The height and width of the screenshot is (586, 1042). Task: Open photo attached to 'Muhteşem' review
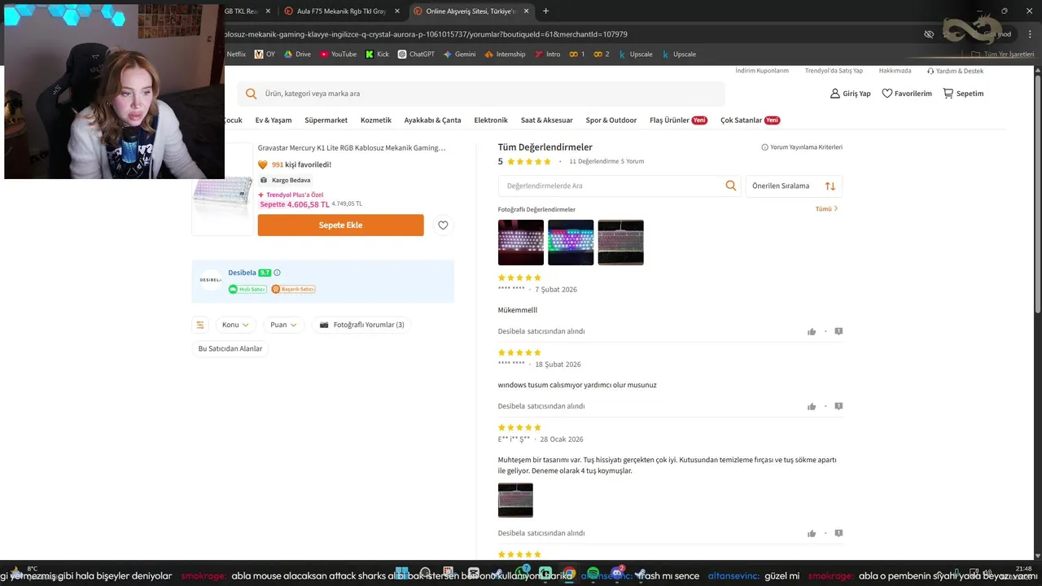[515, 501]
